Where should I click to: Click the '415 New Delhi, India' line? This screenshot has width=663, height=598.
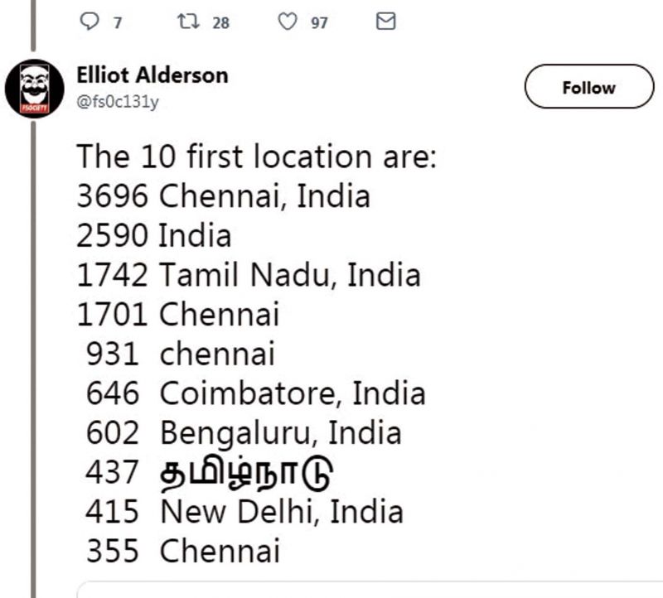(x=244, y=512)
